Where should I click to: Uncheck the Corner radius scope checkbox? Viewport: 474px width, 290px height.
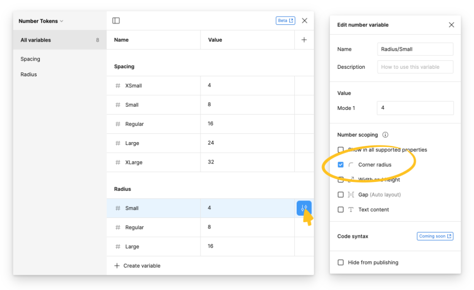click(340, 165)
